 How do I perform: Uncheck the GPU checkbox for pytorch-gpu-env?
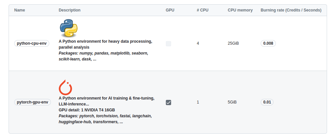pos(168,103)
